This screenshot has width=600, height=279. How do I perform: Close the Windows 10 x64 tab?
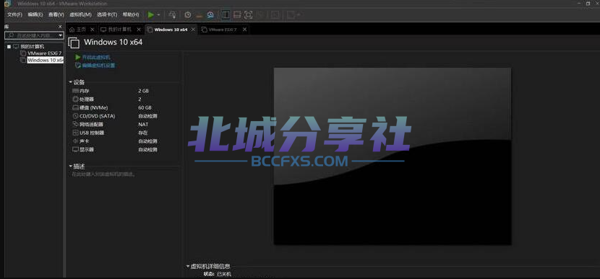193,30
